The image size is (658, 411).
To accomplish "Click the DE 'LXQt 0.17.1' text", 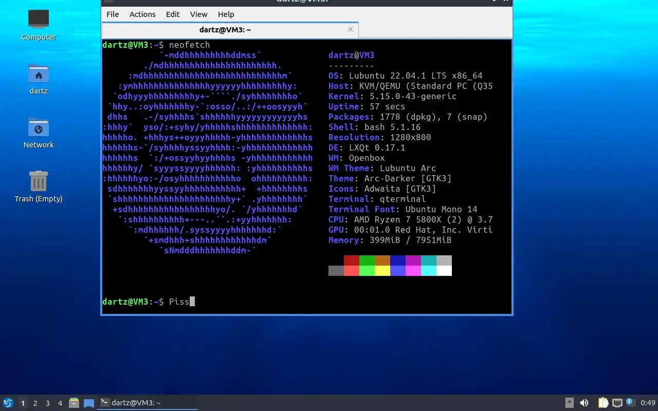I will [x=377, y=147].
